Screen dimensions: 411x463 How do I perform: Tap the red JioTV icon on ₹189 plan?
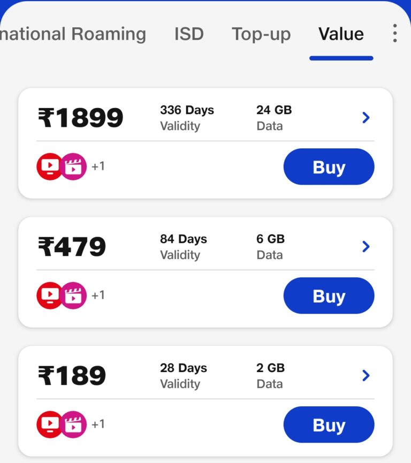point(50,424)
